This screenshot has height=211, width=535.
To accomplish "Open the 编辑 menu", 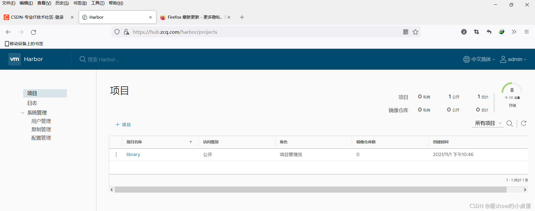I will click(x=26, y=3).
